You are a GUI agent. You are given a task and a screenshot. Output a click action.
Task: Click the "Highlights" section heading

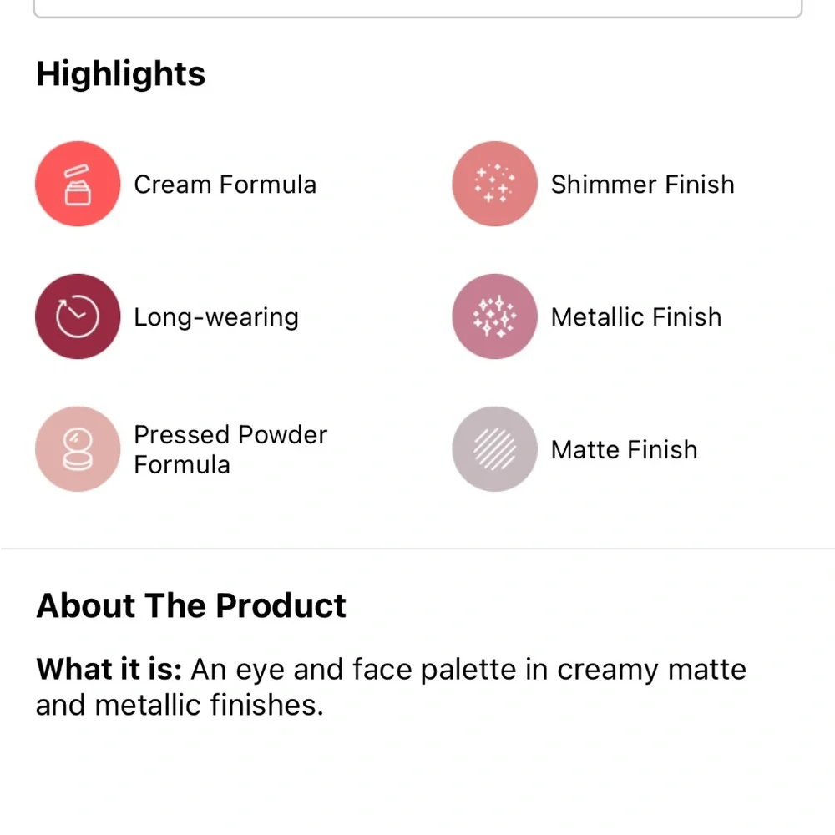click(120, 73)
